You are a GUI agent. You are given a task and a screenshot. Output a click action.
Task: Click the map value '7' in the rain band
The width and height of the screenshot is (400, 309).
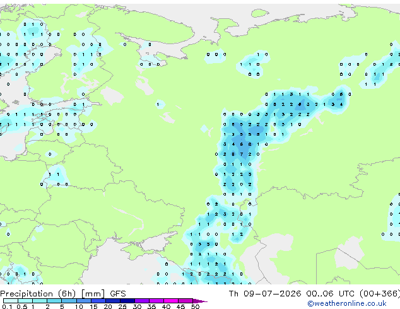(242, 154)
